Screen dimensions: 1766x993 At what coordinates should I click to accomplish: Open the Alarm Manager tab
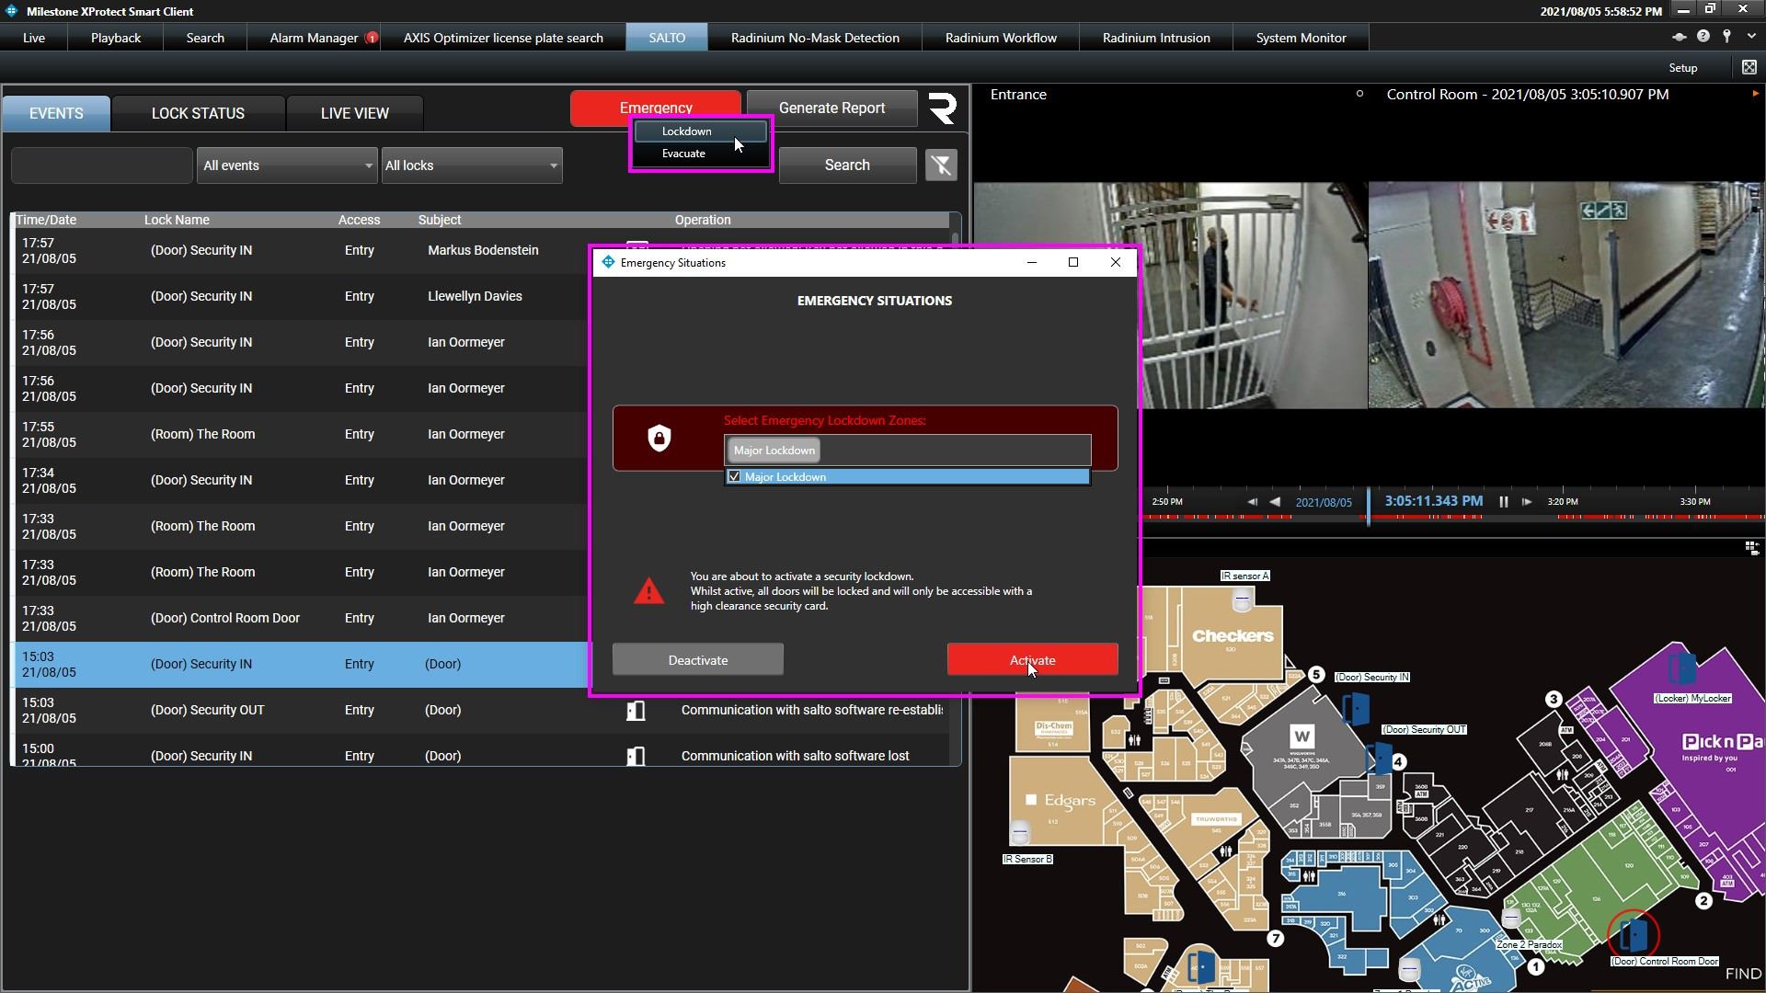pyautogui.click(x=314, y=38)
